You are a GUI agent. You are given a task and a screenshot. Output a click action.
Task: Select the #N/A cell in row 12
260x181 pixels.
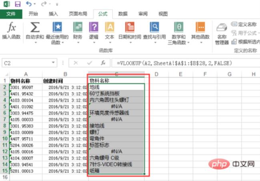point(116,151)
